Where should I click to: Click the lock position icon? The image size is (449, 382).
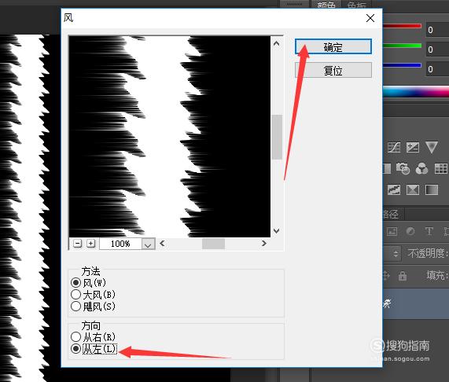coord(387,276)
